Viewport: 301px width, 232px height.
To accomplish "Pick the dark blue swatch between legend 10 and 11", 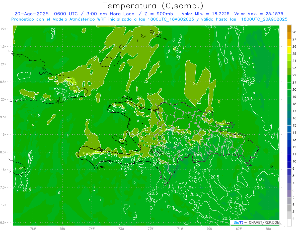I will [289, 158].
